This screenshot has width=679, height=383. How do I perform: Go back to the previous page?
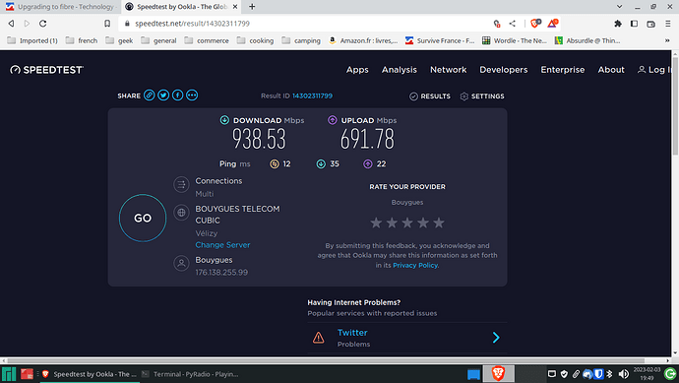(x=11, y=24)
